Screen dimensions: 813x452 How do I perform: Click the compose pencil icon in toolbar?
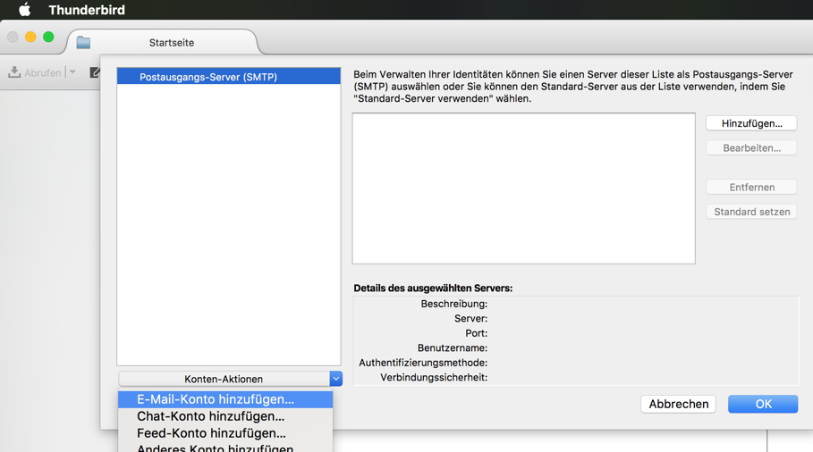tap(95, 72)
